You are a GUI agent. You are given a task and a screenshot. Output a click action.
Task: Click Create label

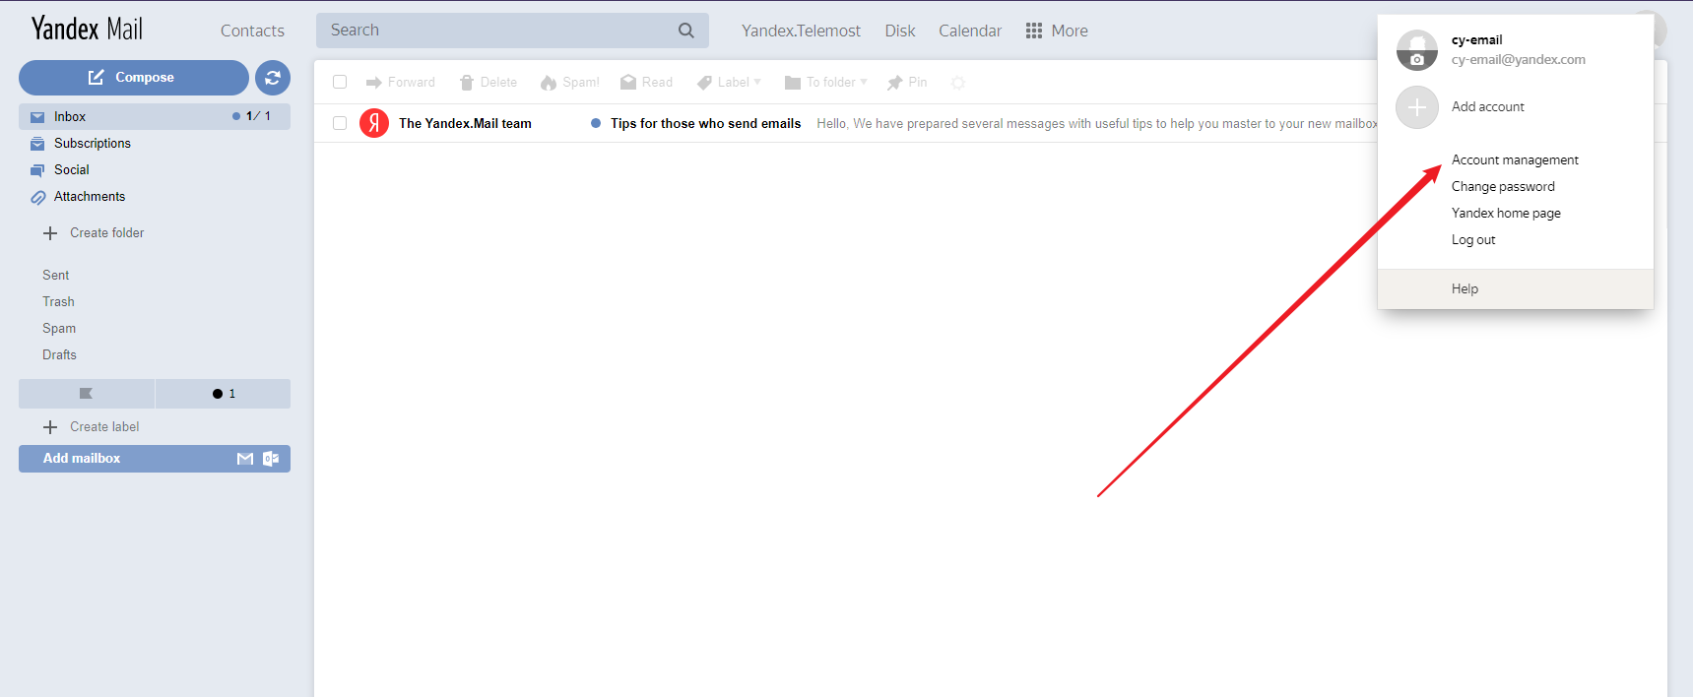point(92,427)
